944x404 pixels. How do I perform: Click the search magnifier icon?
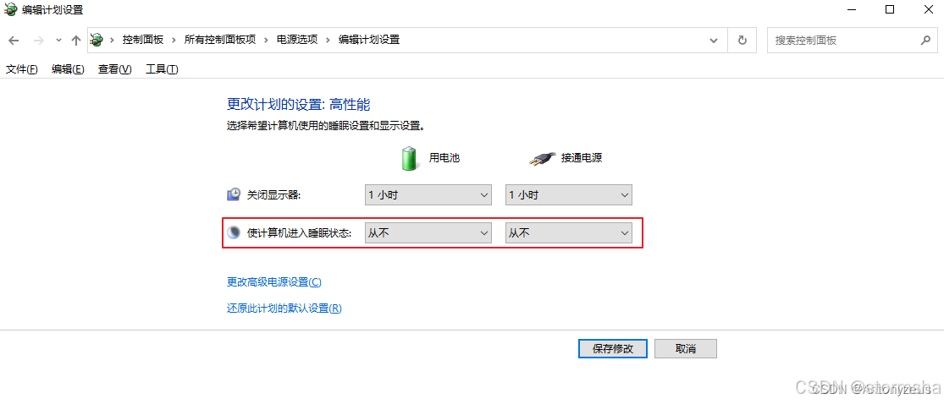925,41
